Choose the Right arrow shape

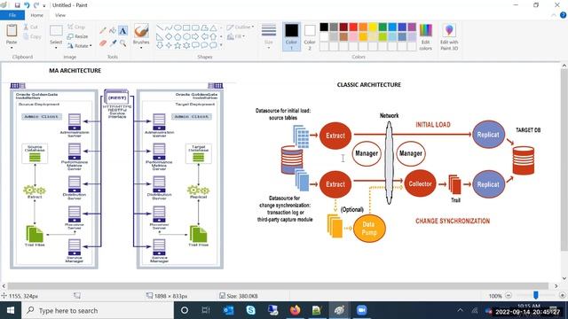[195, 36]
